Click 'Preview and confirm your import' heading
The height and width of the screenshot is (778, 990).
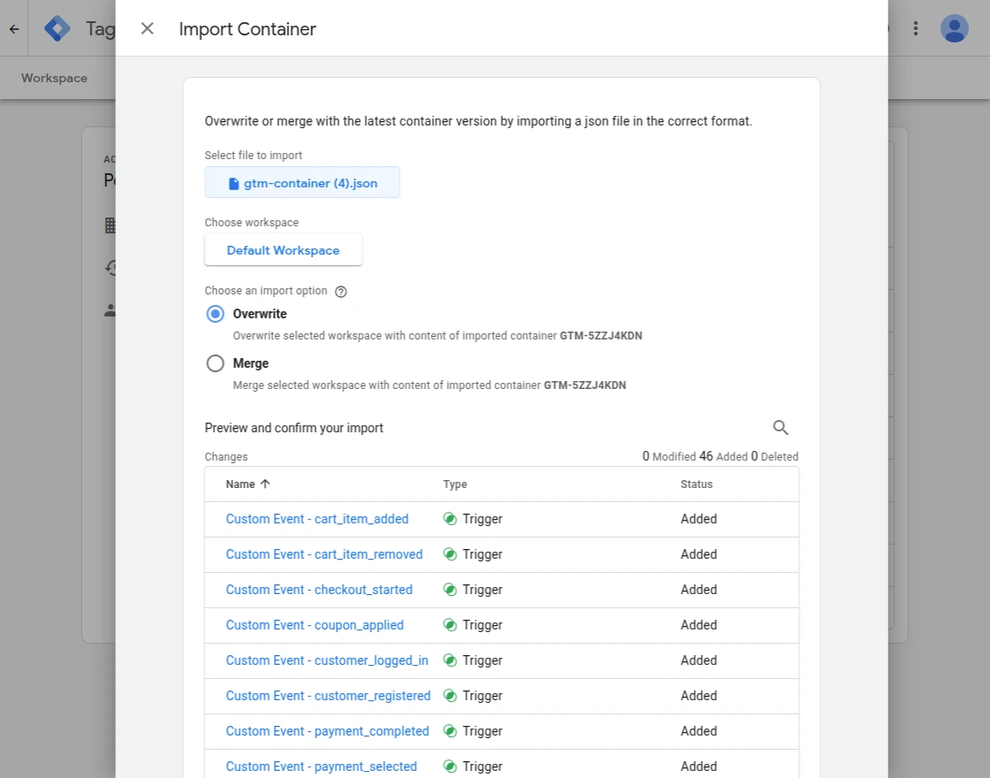coord(293,428)
